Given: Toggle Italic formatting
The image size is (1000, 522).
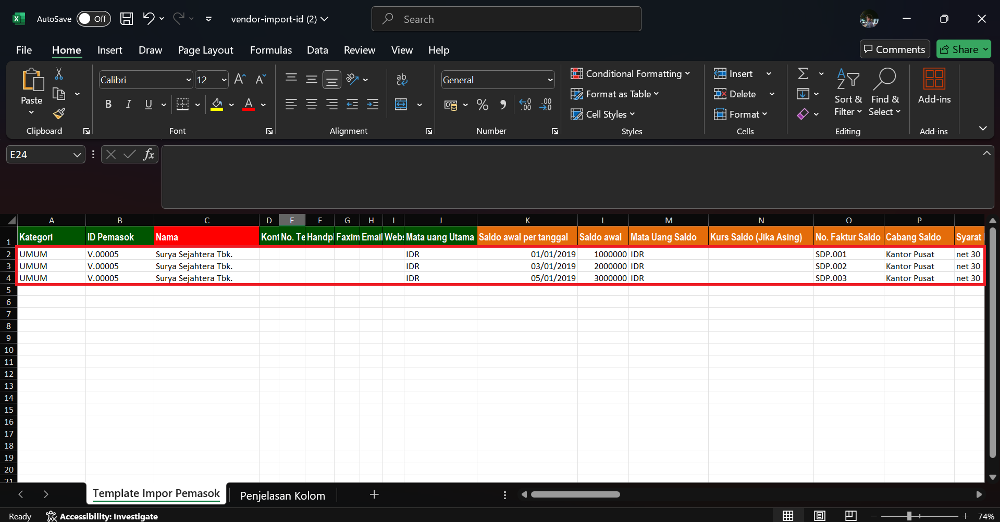Looking at the screenshot, I should click(x=128, y=105).
